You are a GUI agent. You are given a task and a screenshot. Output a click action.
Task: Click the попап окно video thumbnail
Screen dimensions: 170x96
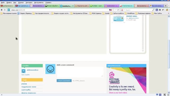point(118,19)
